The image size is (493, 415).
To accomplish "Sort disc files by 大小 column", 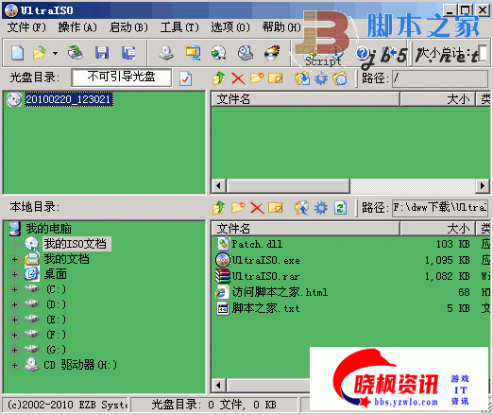I will (437, 99).
